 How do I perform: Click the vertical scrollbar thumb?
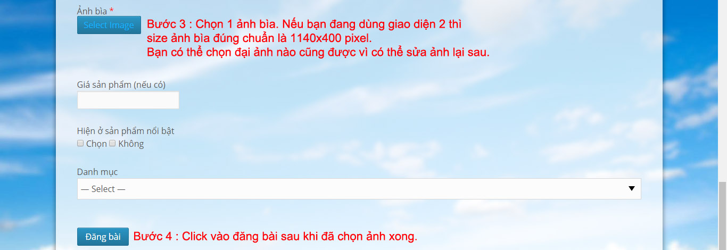[722, 215]
